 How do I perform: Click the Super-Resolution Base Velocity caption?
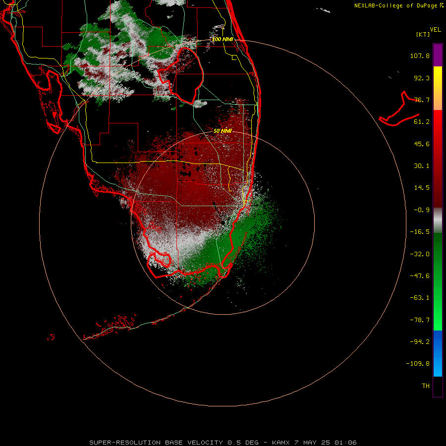(x=223, y=443)
